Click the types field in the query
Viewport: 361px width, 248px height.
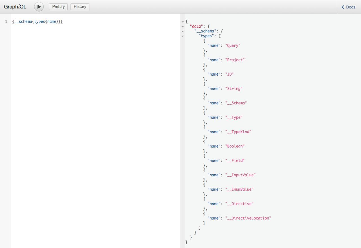point(40,21)
